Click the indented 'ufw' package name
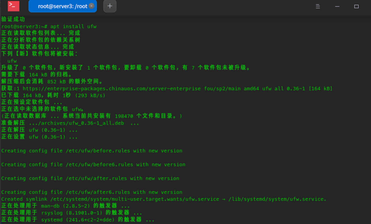The image size is (371, 224). 12,61
